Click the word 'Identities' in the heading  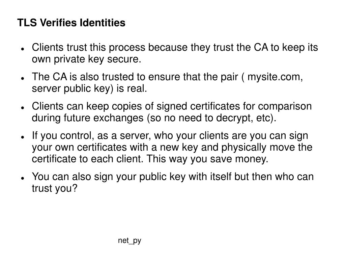pyautogui.click(x=103, y=23)
